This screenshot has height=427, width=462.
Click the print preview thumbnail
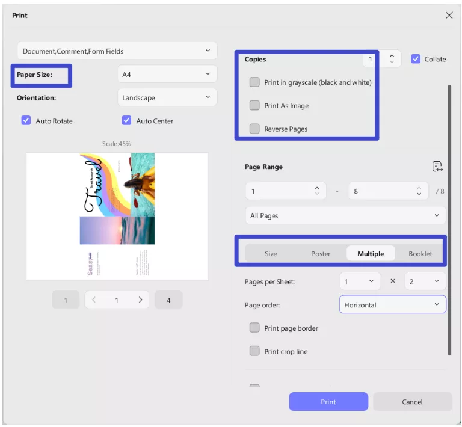(x=117, y=216)
